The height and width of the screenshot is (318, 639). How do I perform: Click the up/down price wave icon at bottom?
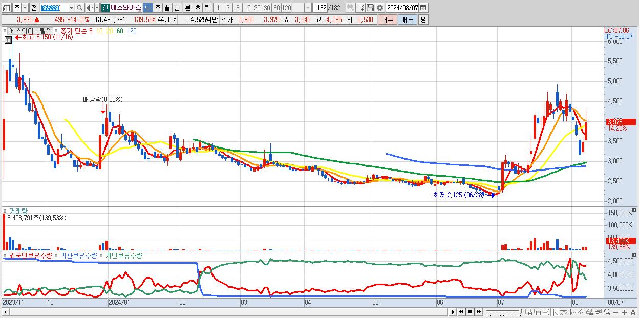coord(572,312)
